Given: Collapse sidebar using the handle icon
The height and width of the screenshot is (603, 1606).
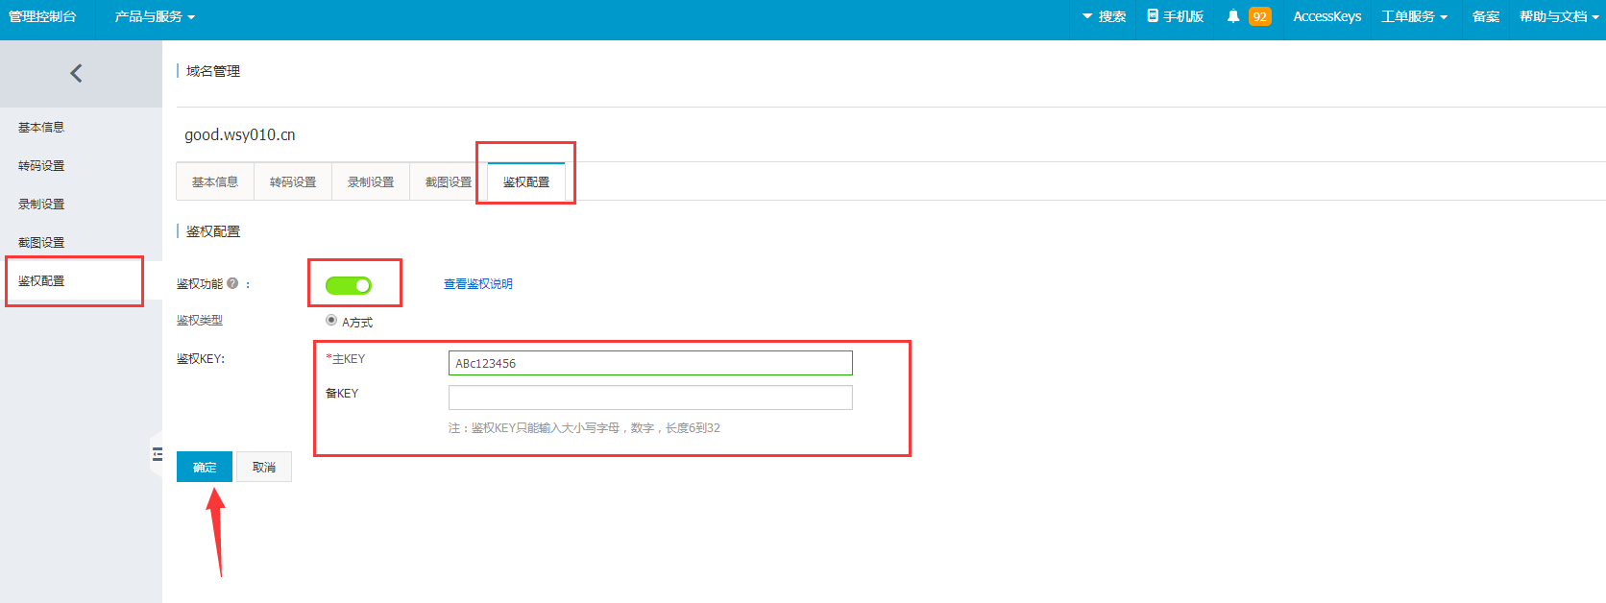Looking at the screenshot, I should 157,454.
